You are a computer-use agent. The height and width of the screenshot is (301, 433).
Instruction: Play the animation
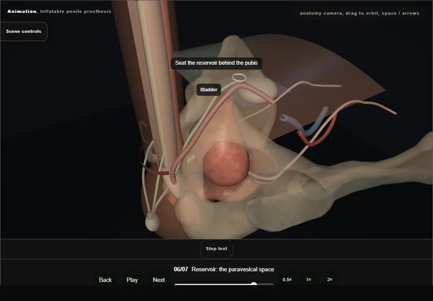pos(132,280)
